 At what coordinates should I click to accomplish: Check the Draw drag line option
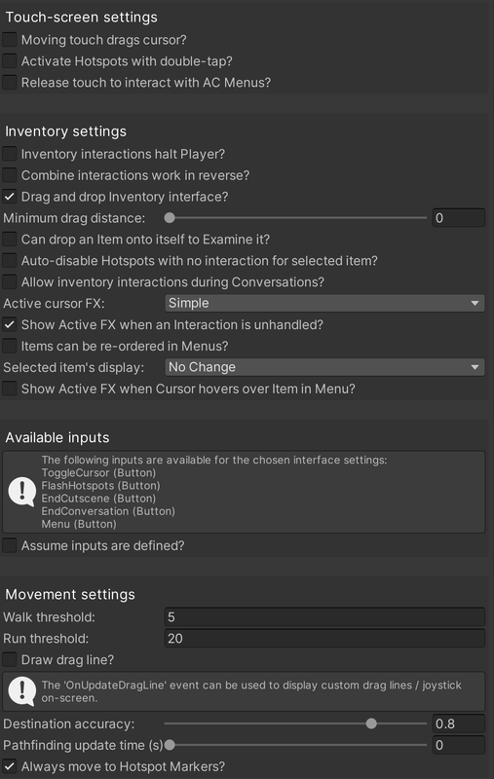click(x=10, y=660)
